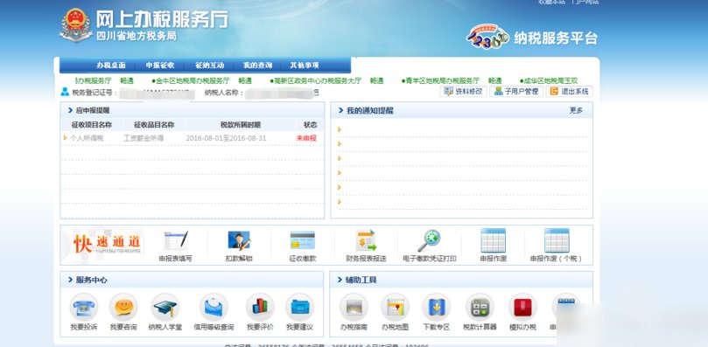Click the national emblem logo
This screenshot has width=708, height=347.
76,25
